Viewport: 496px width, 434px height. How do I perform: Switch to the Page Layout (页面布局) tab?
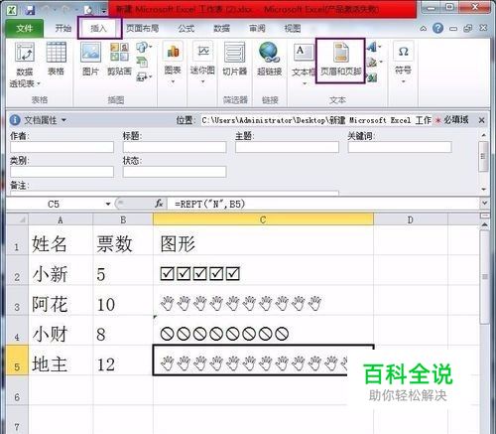tap(142, 29)
